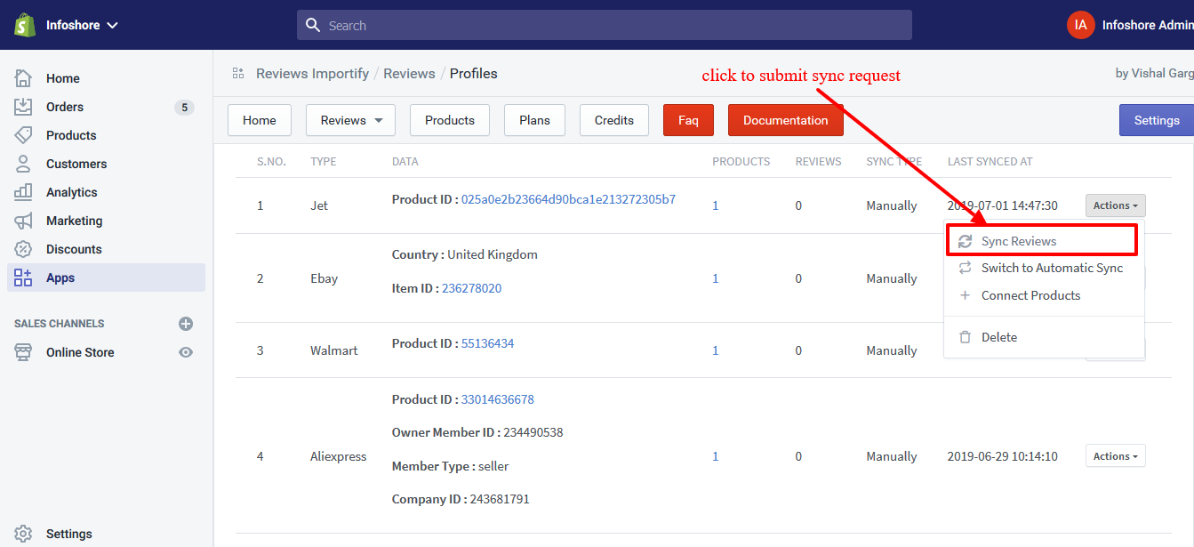Click the Settings gear icon in sidebar
The image size is (1194, 547).
click(x=24, y=534)
